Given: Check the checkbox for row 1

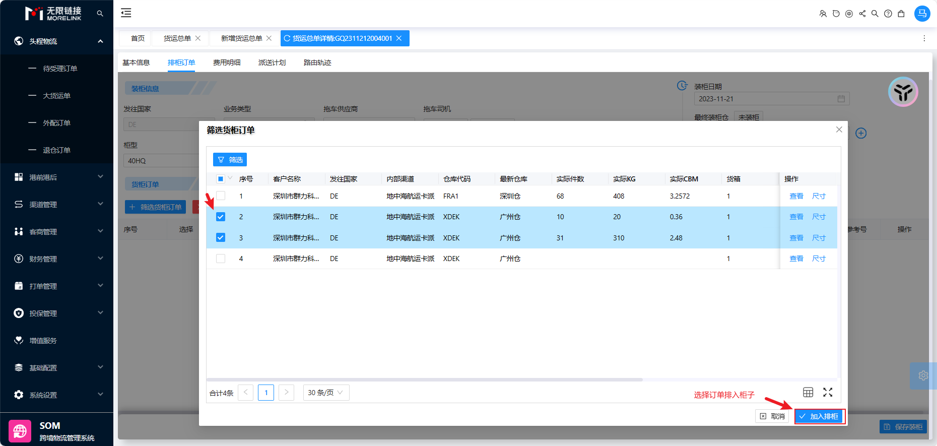Looking at the screenshot, I should 221,196.
